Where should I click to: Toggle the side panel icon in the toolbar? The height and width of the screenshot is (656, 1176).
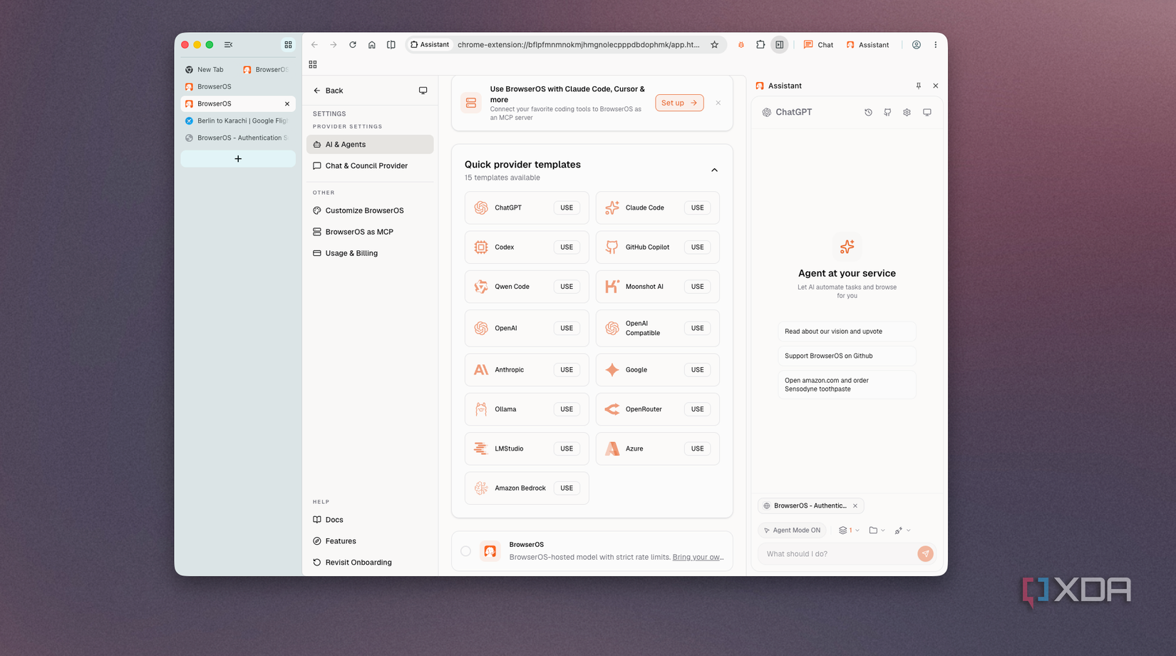780,45
